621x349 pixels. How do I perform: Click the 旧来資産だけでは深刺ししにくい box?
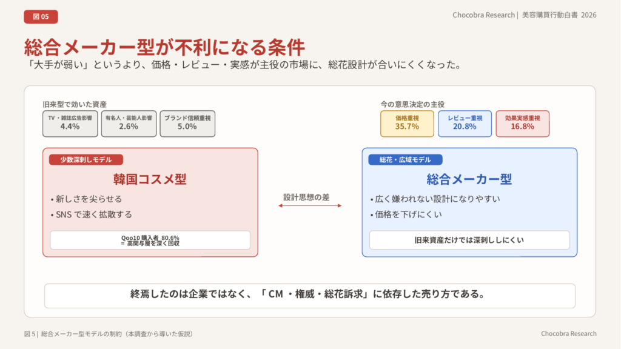[x=469, y=240]
